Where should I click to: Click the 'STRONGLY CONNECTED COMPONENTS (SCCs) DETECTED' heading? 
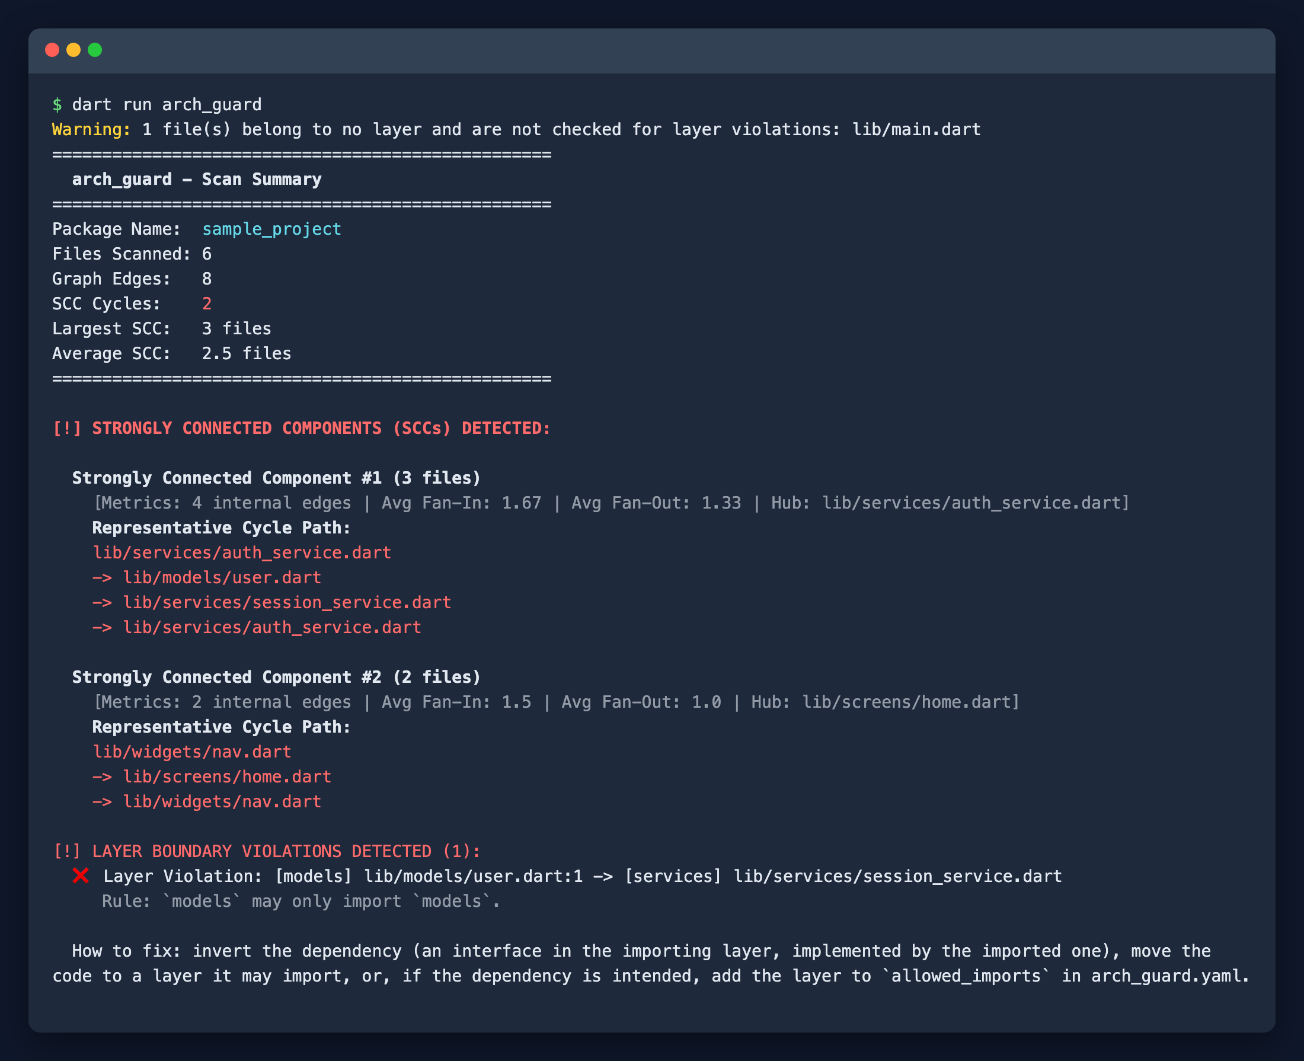[x=321, y=428]
